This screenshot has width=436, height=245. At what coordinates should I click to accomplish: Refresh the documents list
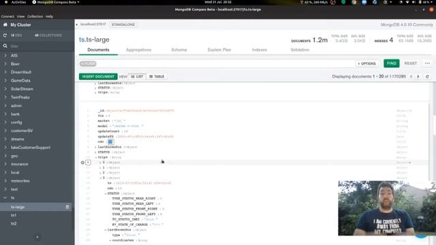point(427,76)
